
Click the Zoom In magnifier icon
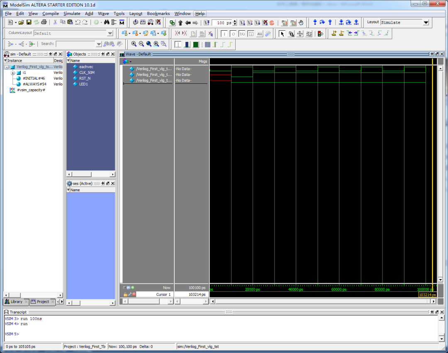click(x=134, y=44)
